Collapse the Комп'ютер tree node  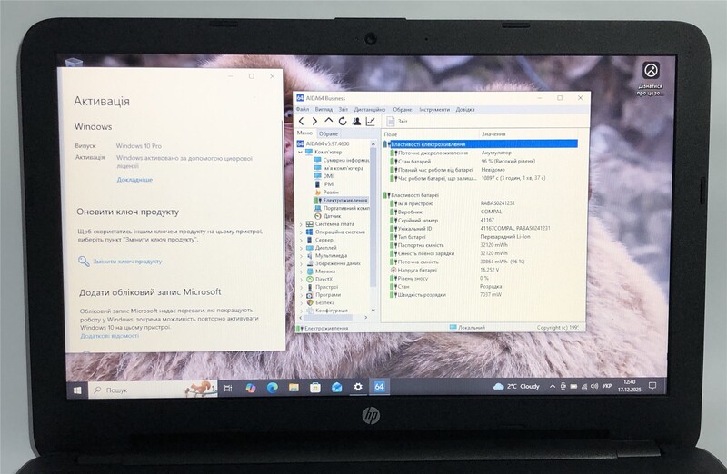tap(301, 152)
